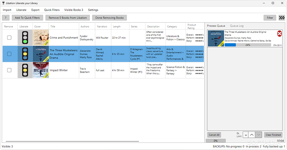This screenshot has height=150, width=287.
Task: Click the DL Limit infinity value field
Action: coord(246,135)
